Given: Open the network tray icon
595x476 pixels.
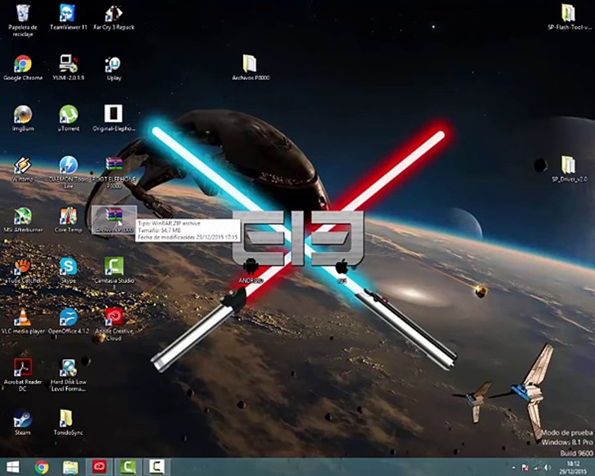Looking at the screenshot, I should click(537, 468).
